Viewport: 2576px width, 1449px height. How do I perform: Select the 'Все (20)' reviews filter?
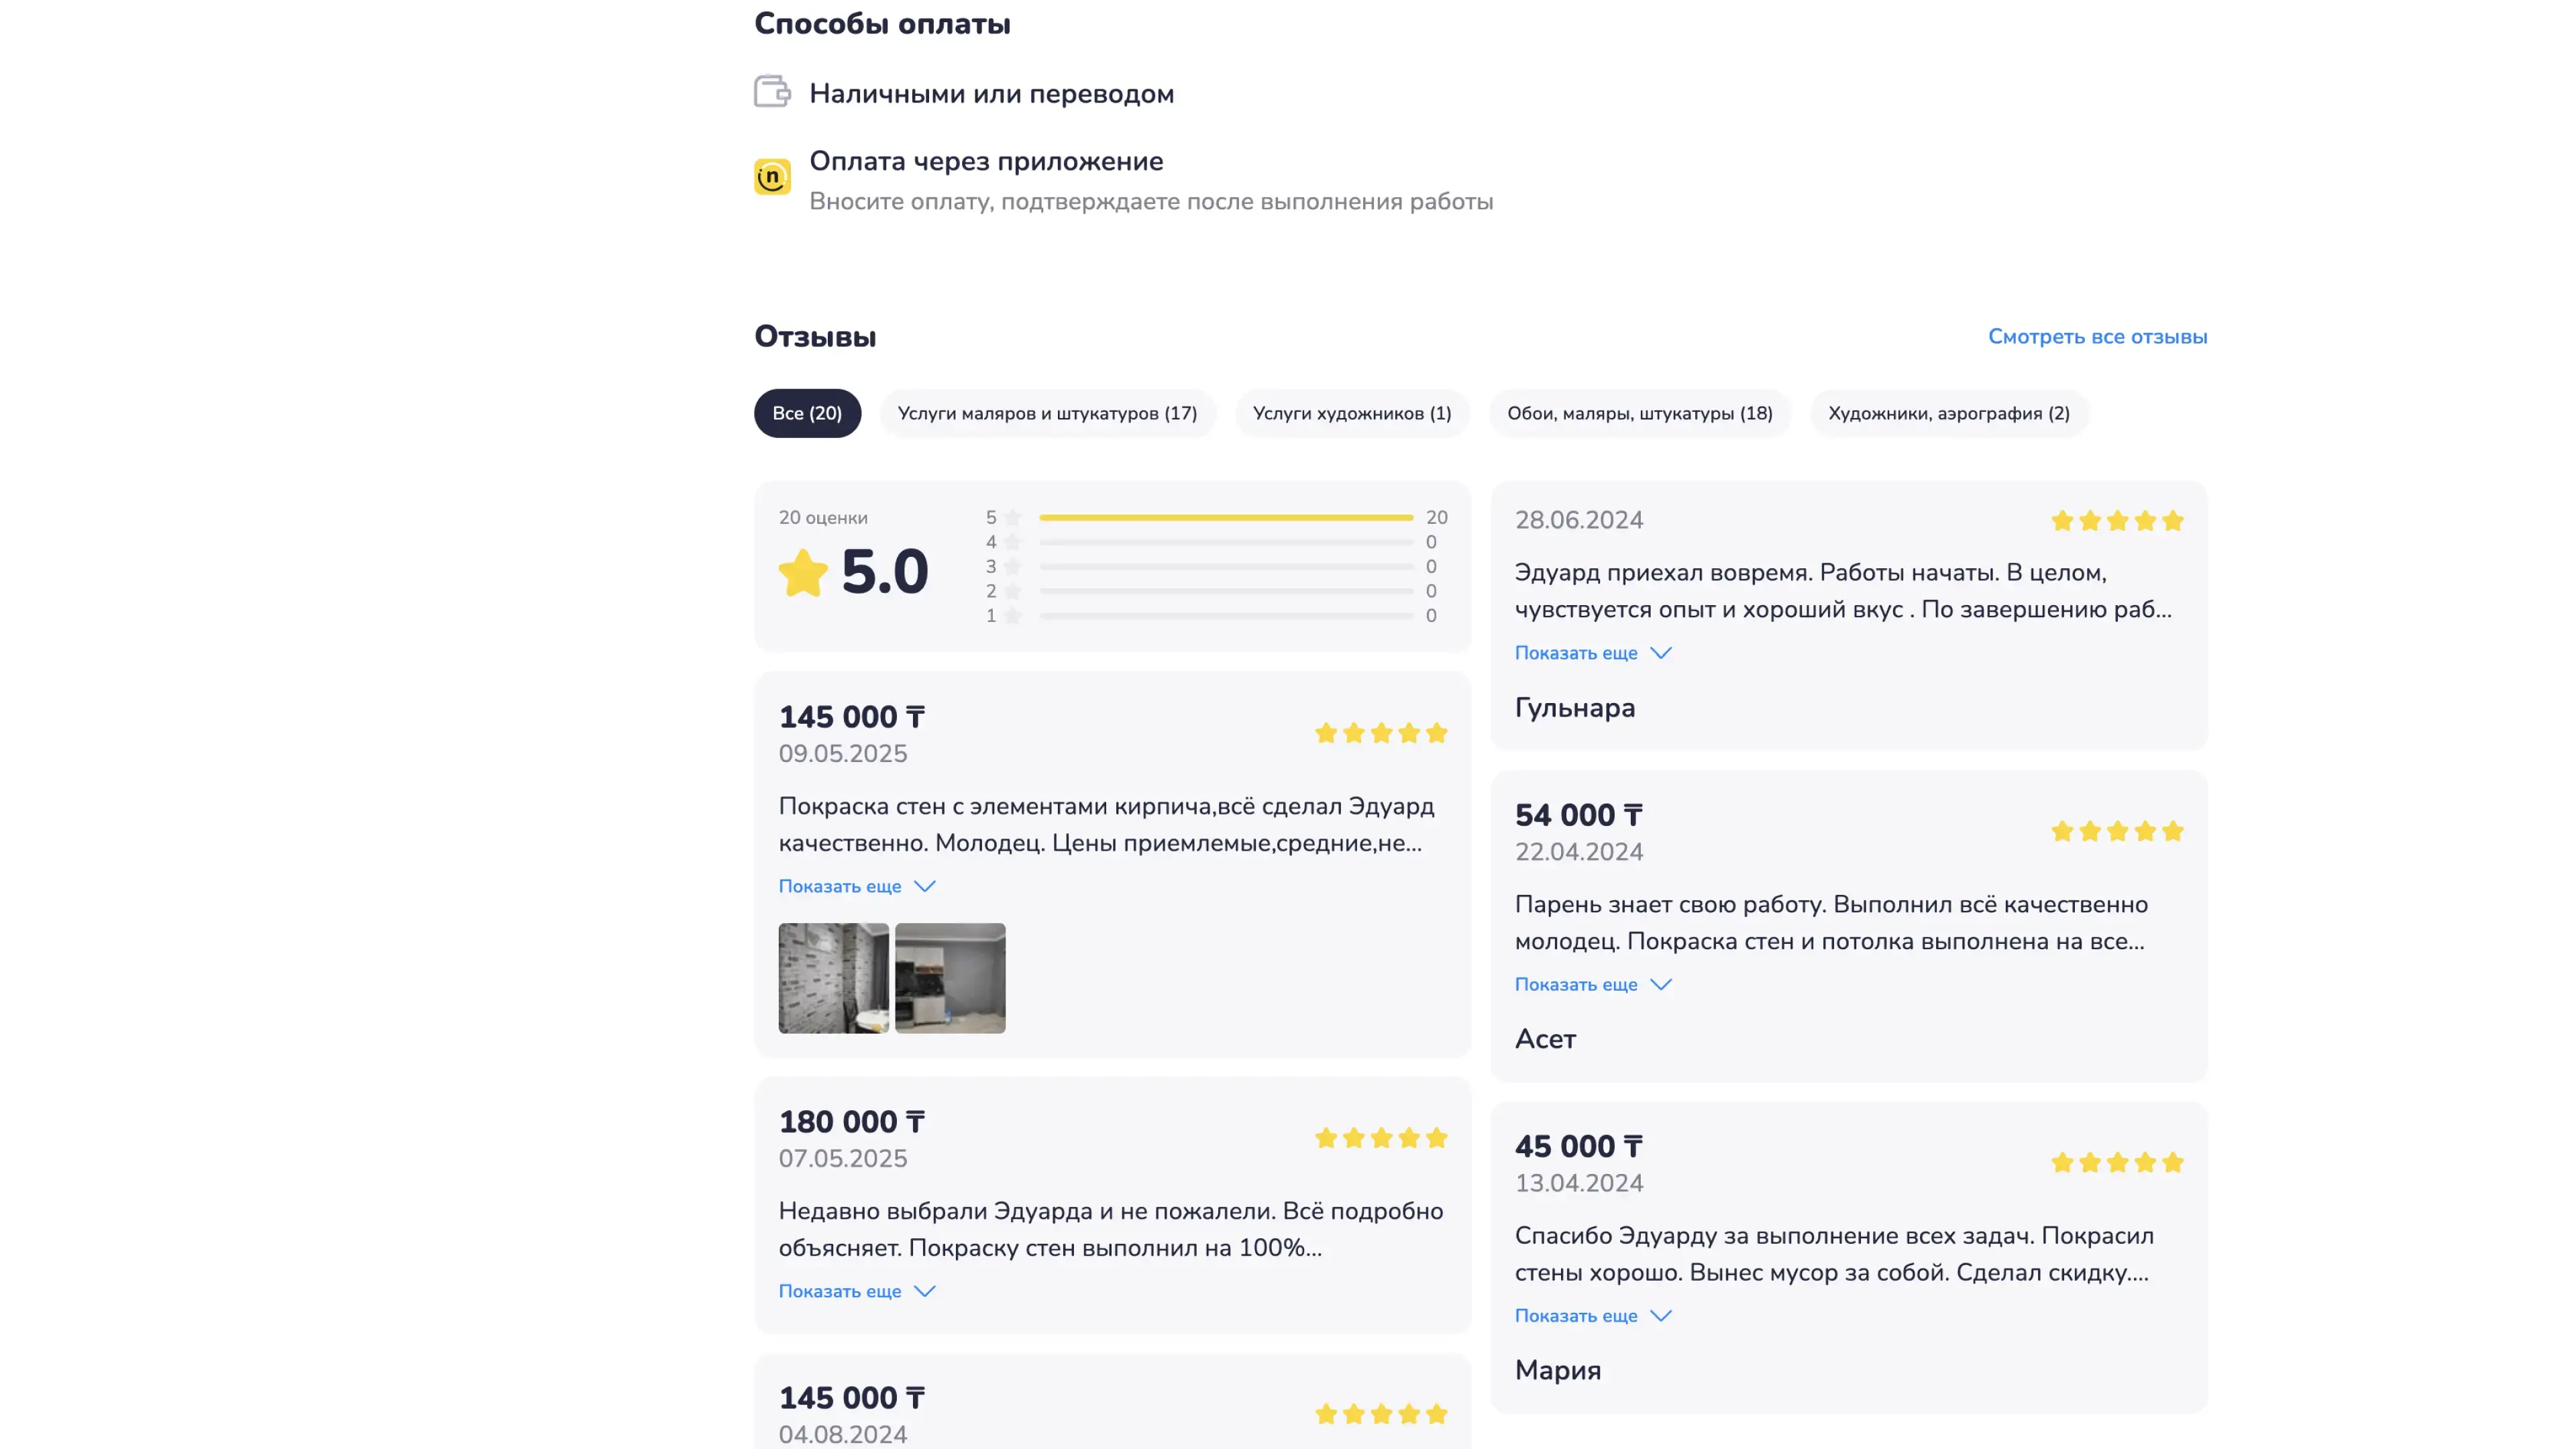(x=806, y=413)
